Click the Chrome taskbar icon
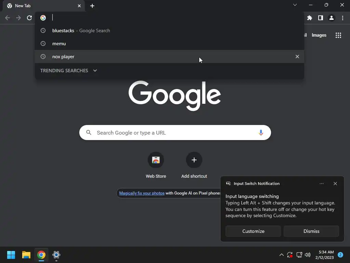This screenshot has width=350, height=263. click(x=41, y=255)
